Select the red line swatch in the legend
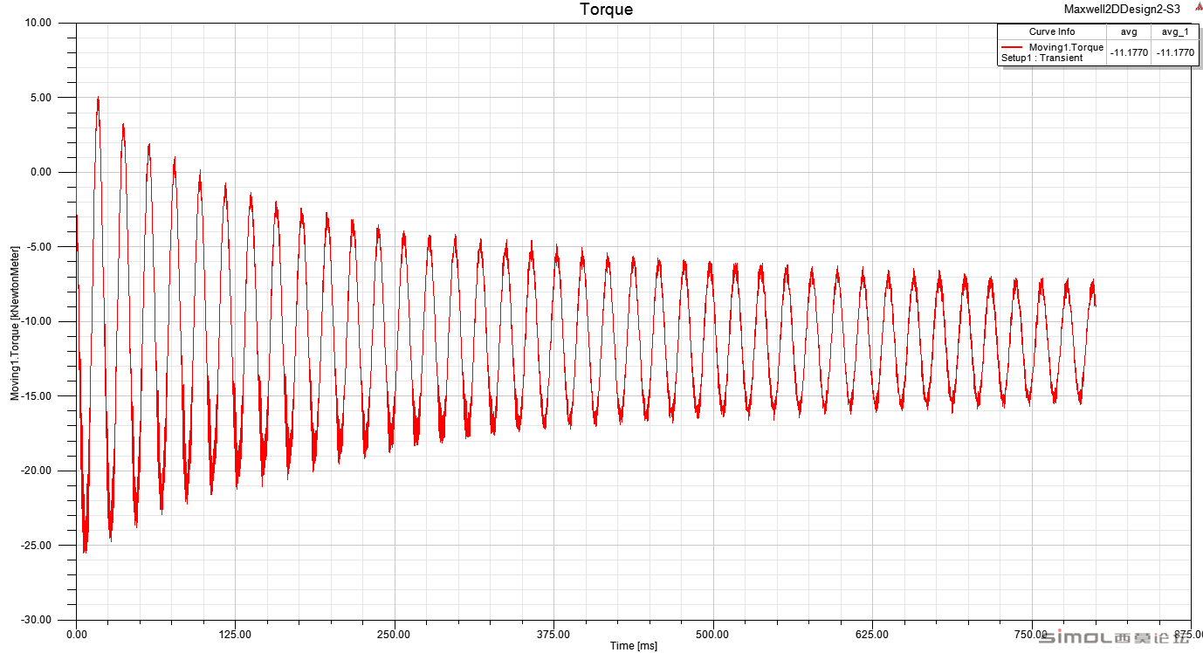This screenshot has height=653, width=1203. (x=1013, y=47)
